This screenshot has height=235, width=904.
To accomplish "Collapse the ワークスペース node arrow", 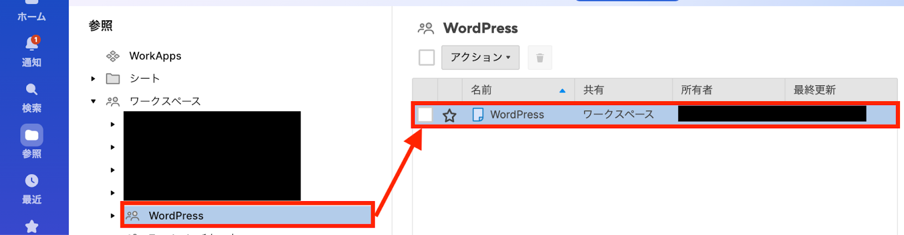I will tap(93, 102).
